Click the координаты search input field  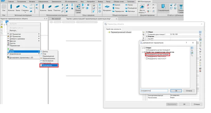(154, 91)
